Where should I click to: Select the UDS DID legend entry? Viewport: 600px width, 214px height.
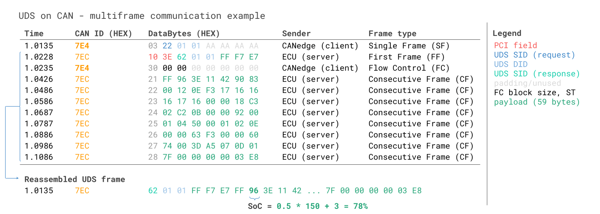point(510,64)
